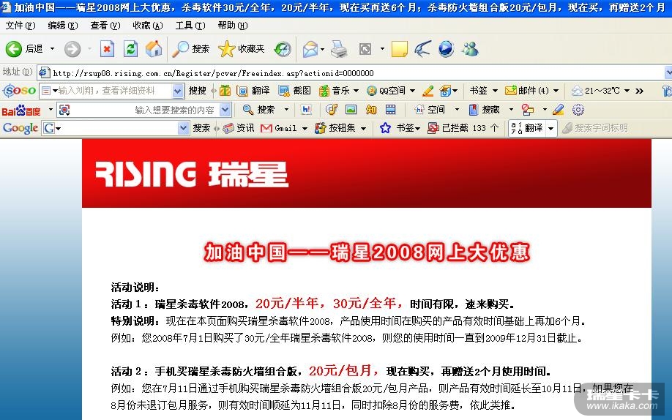The image size is (672, 420).
Task: Click the Baidu music note icon
Action: point(332,110)
